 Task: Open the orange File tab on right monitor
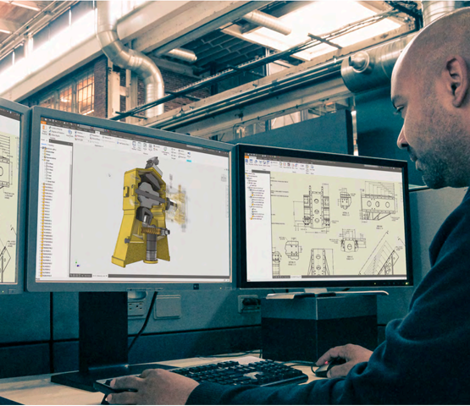click(x=246, y=157)
